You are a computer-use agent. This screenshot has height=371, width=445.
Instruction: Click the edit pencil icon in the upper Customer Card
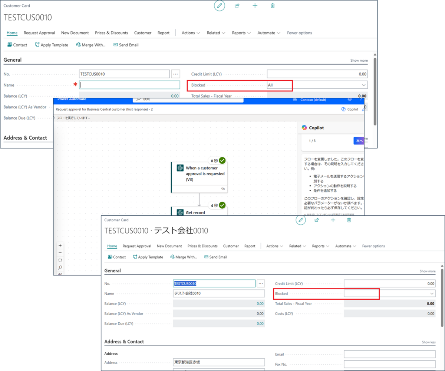pos(220,6)
